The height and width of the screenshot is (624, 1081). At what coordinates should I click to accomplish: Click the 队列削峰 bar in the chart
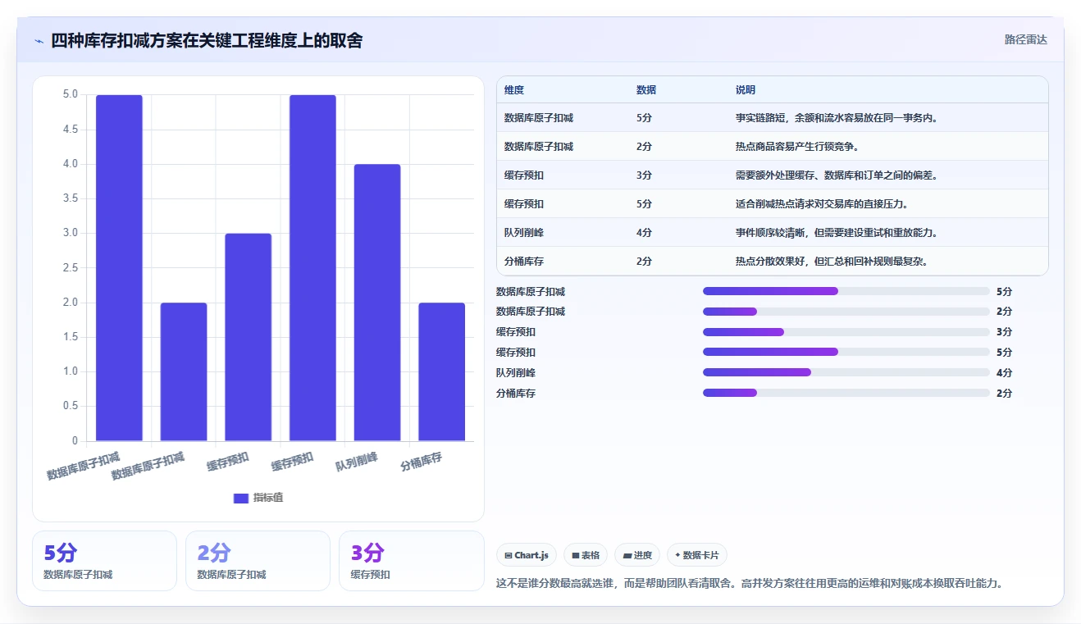point(377,303)
